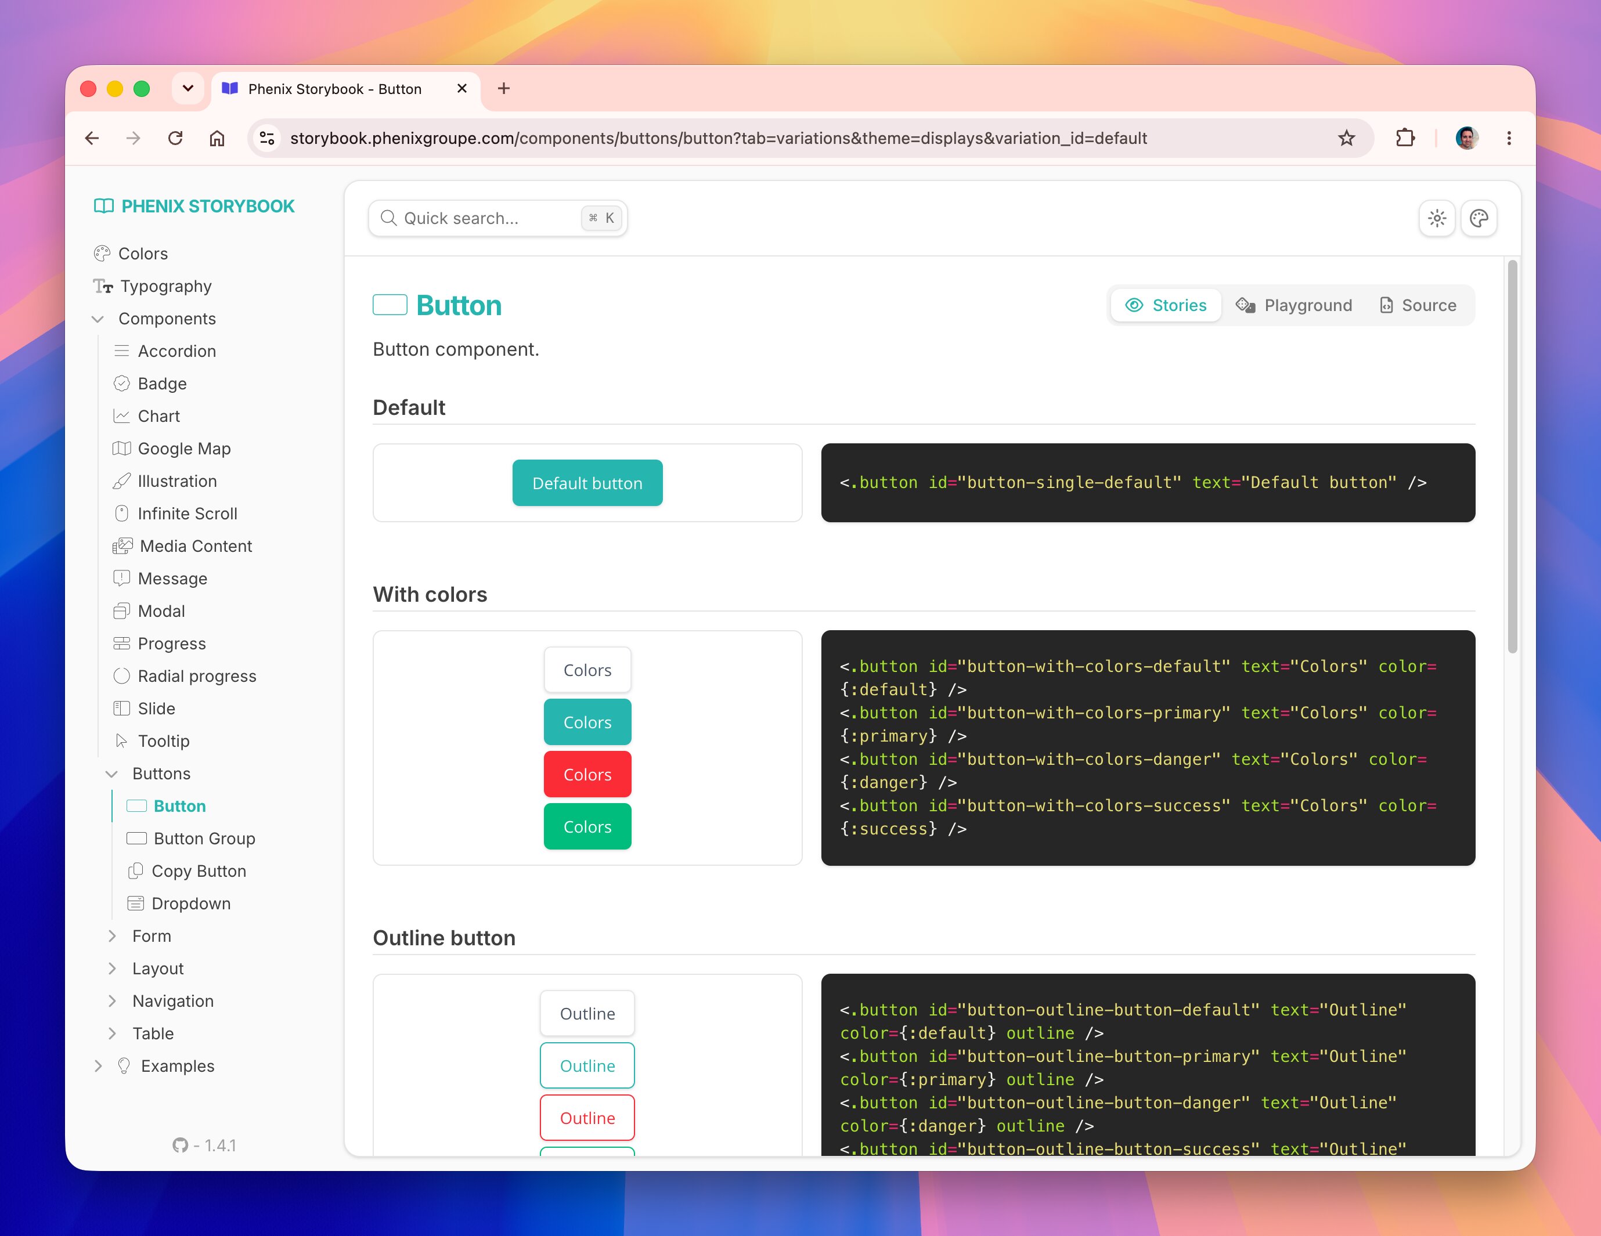The width and height of the screenshot is (1601, 1236).
Task: Click the red danger Colors button
Action: pyautogui.click(x=587, y=775)
